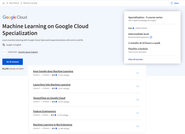The image size is (185, 134).
Task: Click the View all courses link
Action: pos(135,59)
